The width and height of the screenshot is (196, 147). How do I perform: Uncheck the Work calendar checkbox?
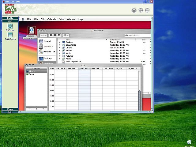pyautogui.click(x=28, y=74)
